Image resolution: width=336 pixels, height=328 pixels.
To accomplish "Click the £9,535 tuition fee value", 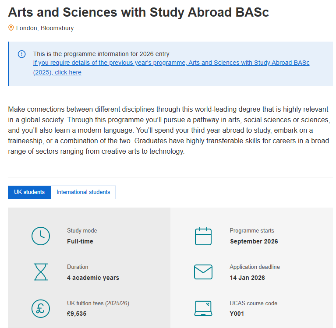I will 77,314.
